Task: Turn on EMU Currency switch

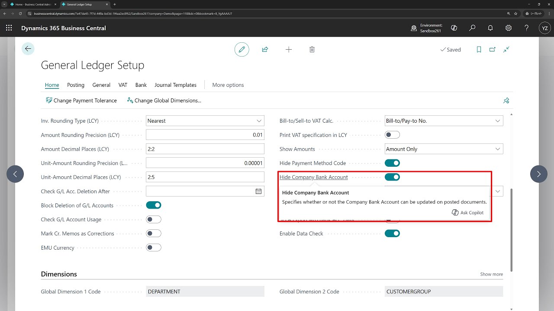Action: click(x=154, y=248)
